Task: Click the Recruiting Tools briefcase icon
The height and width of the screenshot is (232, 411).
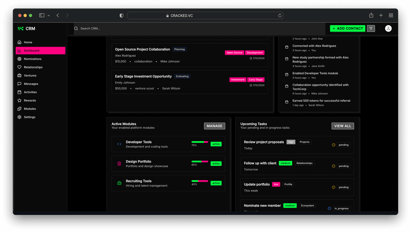Action: coord(119,183)
